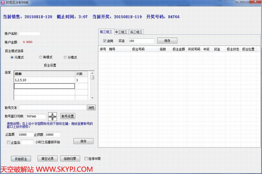Open the 后三组三 tab
262x174 pixels.
click(136, 32)
